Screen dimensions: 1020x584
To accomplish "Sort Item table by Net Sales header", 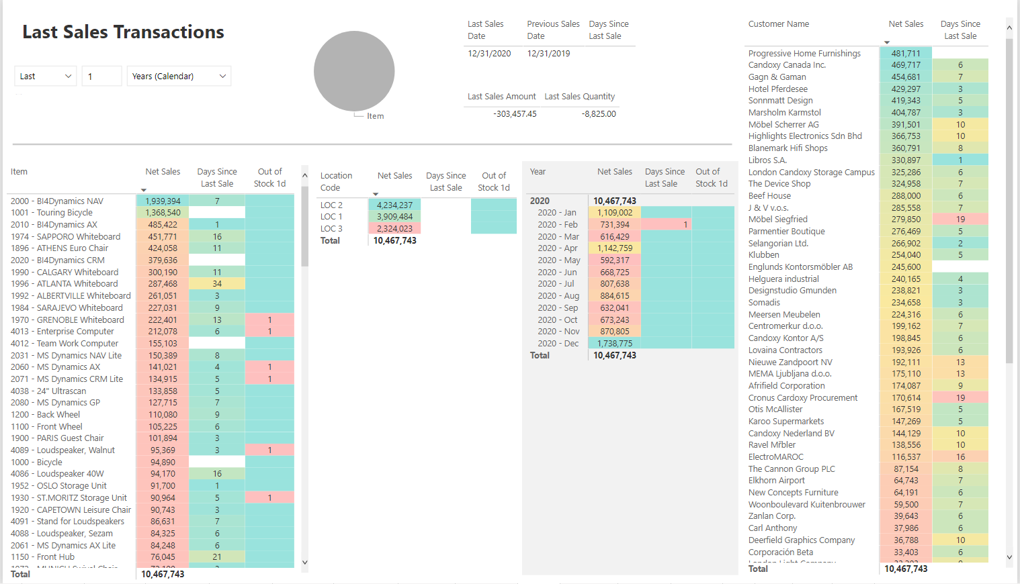I will pyautogui.click(x=163, y=172).
